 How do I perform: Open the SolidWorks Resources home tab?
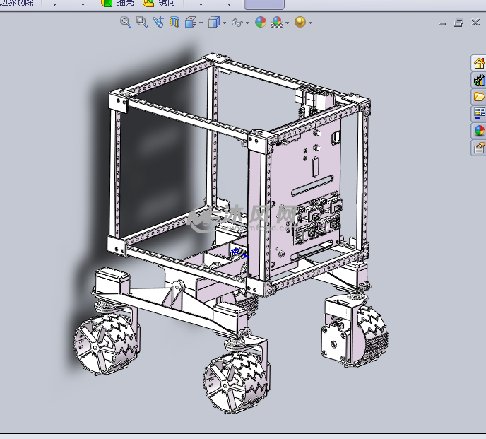click(x=479, y=63)
